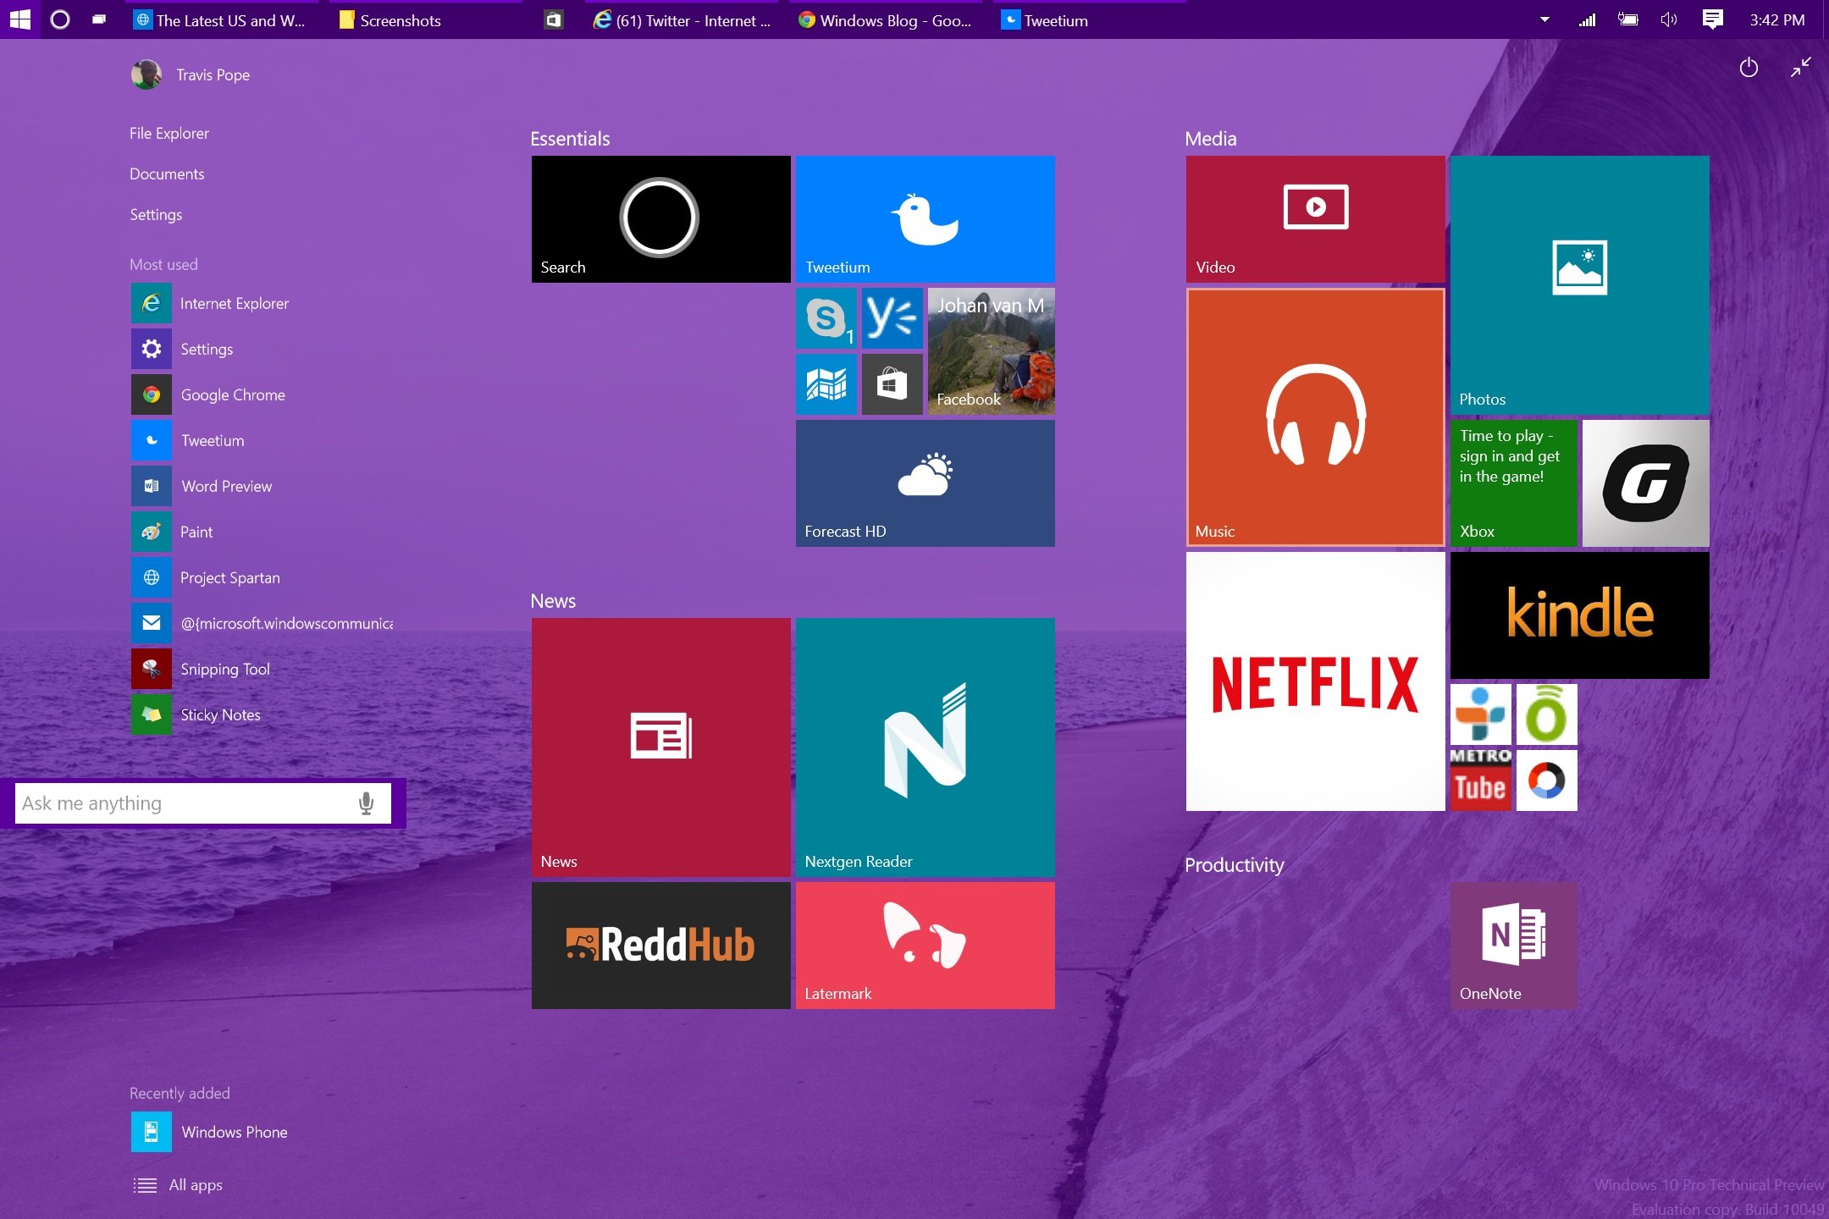Open the volume tray icon
Image resolution: width=1829 pixels, height=1219 pixels.
pyautogui.click(x=1669, y=19)
